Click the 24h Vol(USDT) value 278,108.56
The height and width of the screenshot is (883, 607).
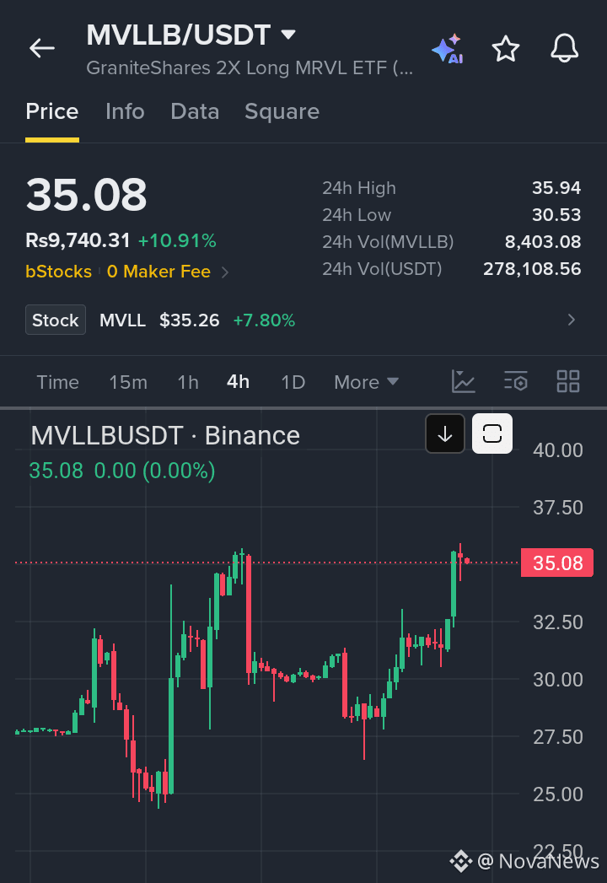pos(532,269)
